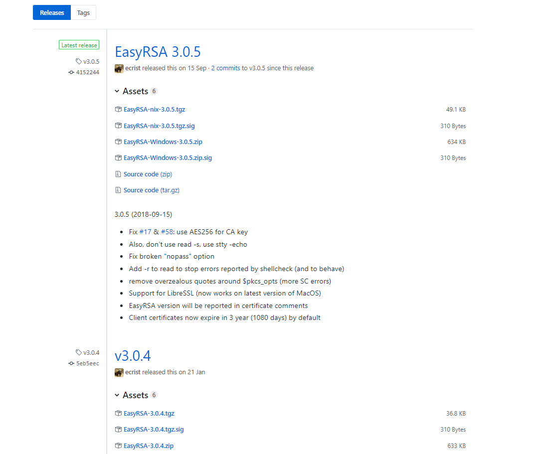The width and height of the screenshot is (557, 454).
Task: Click the tag icon next to v3.0.5
Action: coord(78,61)
